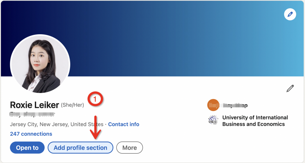View the 247 connections link
This screenshot has height=163, width=305.
[x=31, y=134]
